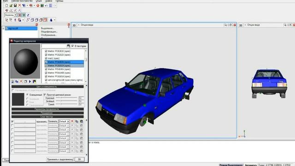
Task: Click 'Изменить' button in first texture layer
Action: (x=53, y=121)
